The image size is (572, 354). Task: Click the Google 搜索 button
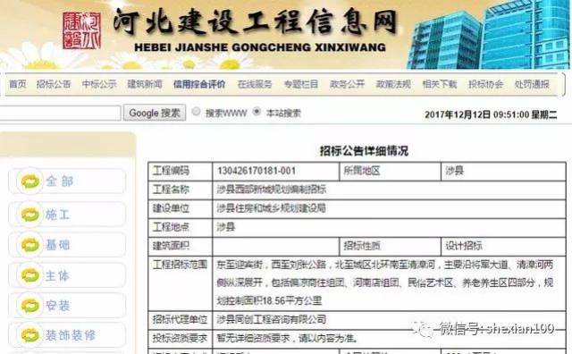point(155,113)
